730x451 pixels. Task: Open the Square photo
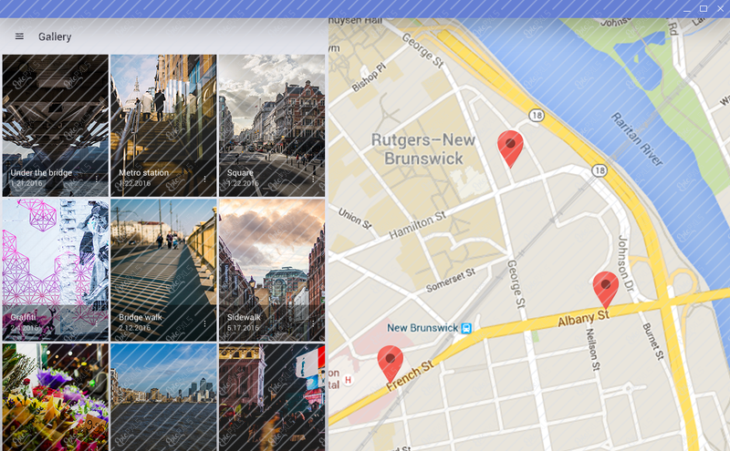pos(272,126)
